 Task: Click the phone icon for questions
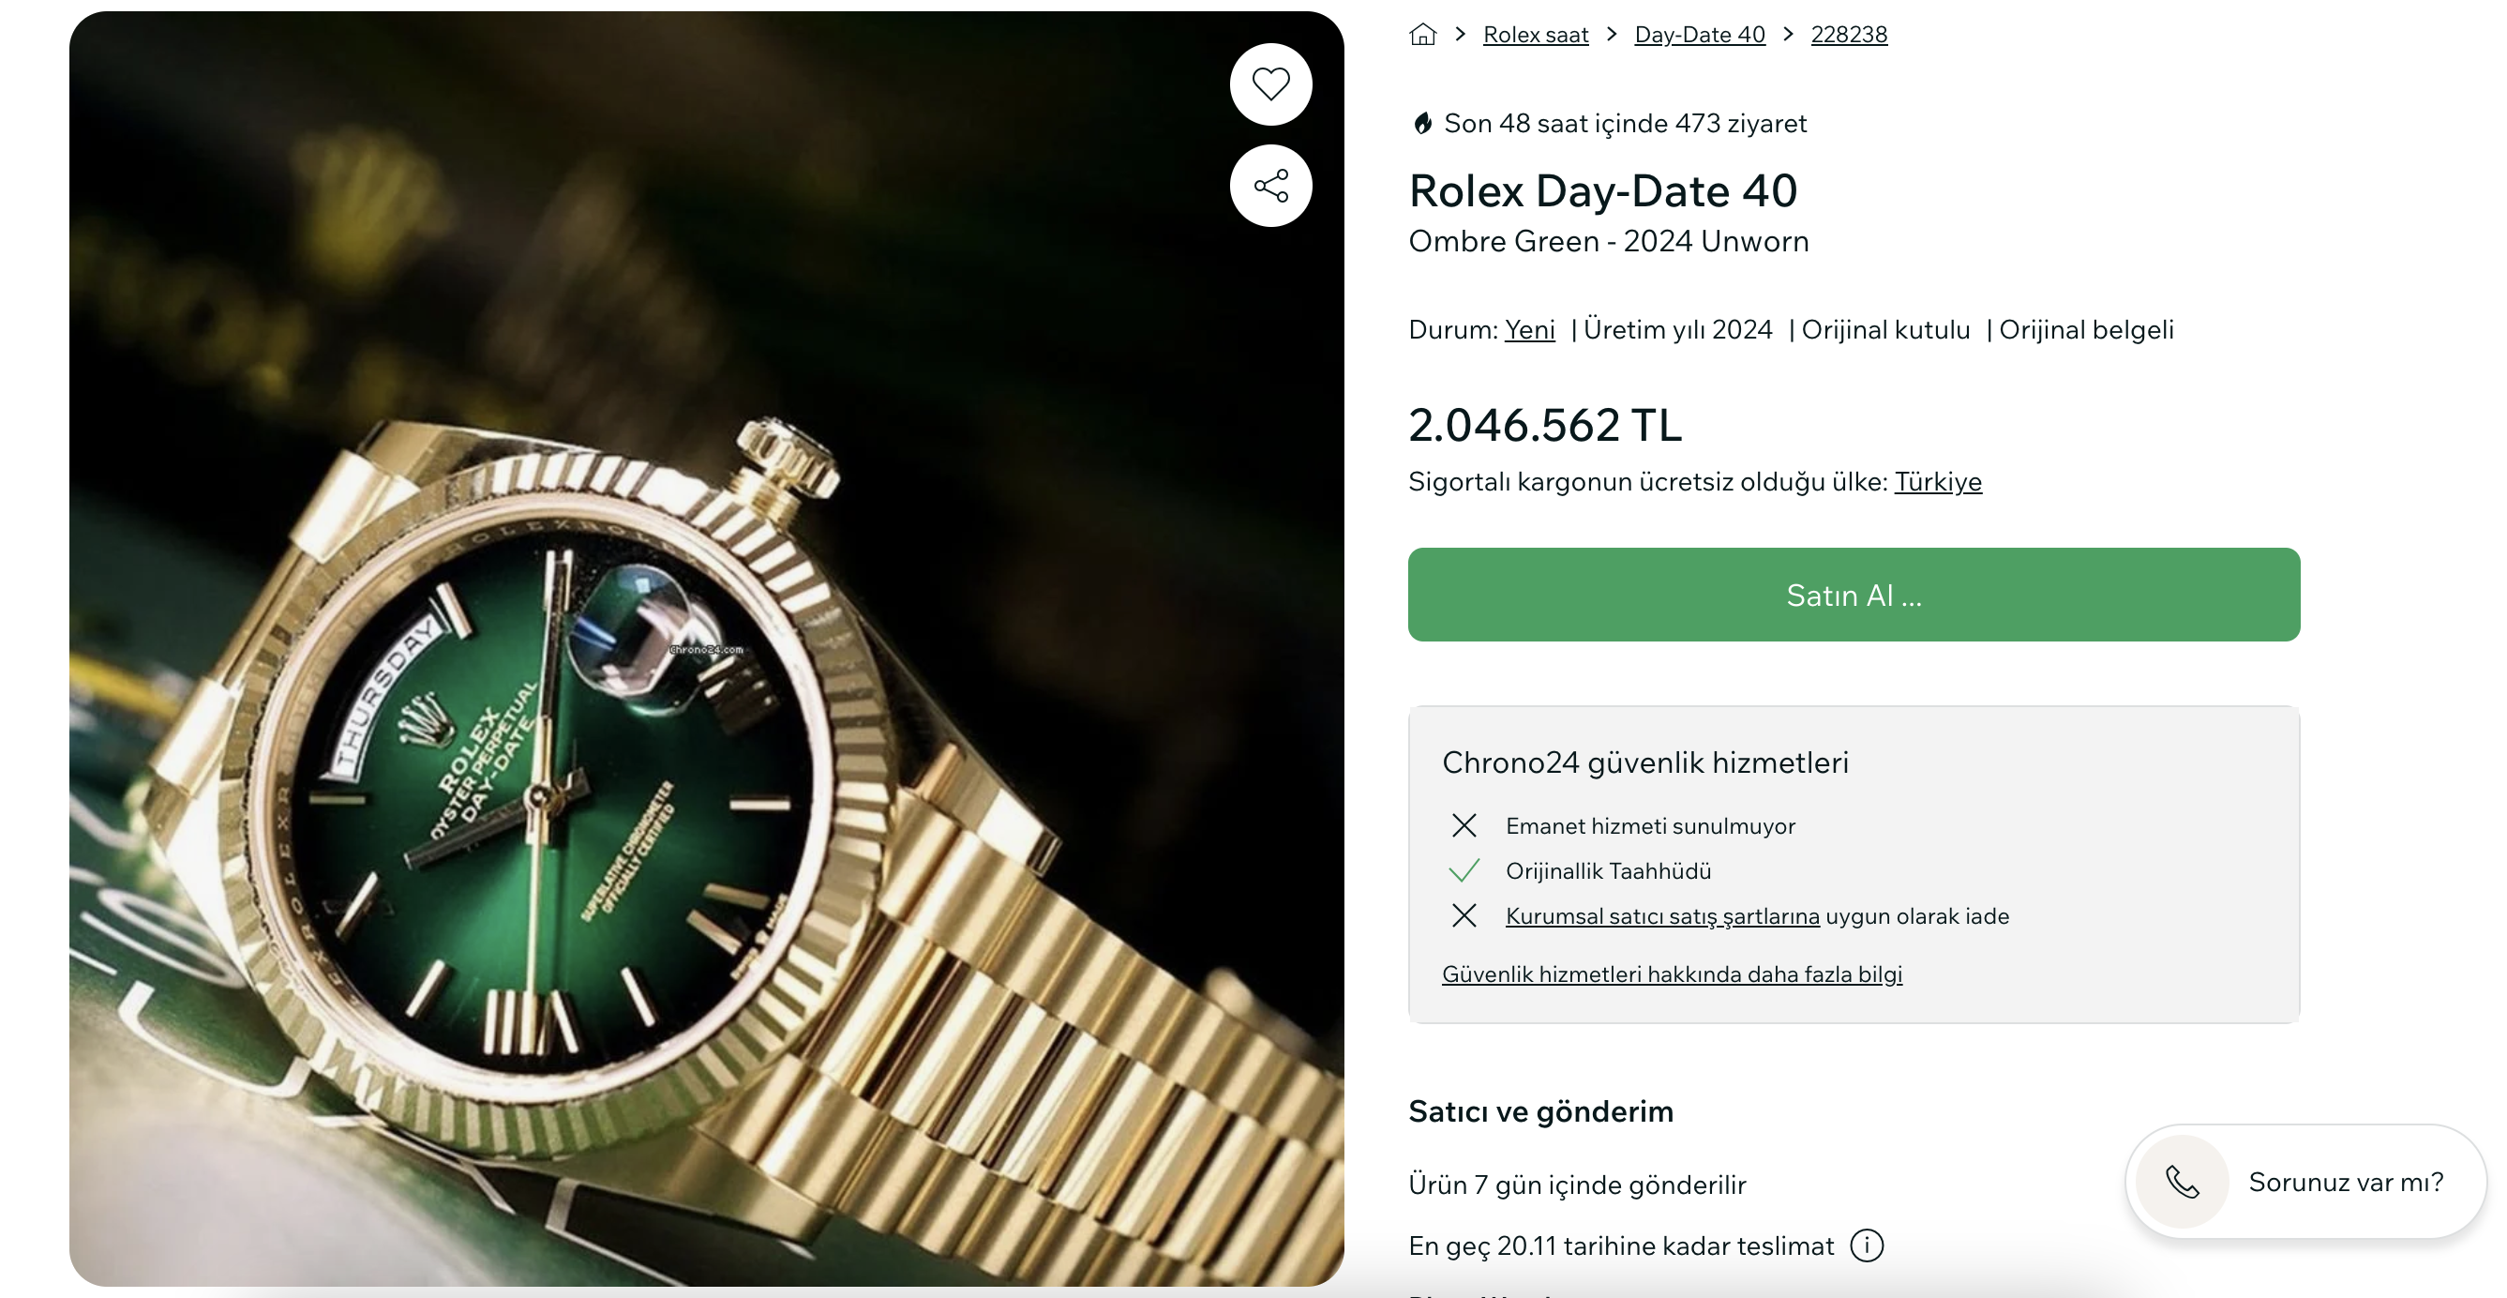[2181, 1181]
